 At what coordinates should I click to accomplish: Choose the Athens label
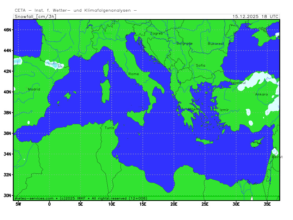[194, 109]
